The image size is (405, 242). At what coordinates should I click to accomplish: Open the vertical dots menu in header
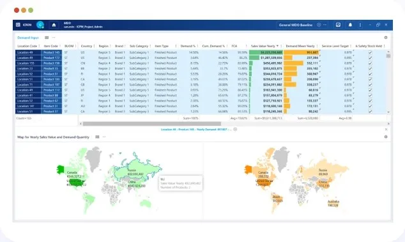tap(360, 25)
